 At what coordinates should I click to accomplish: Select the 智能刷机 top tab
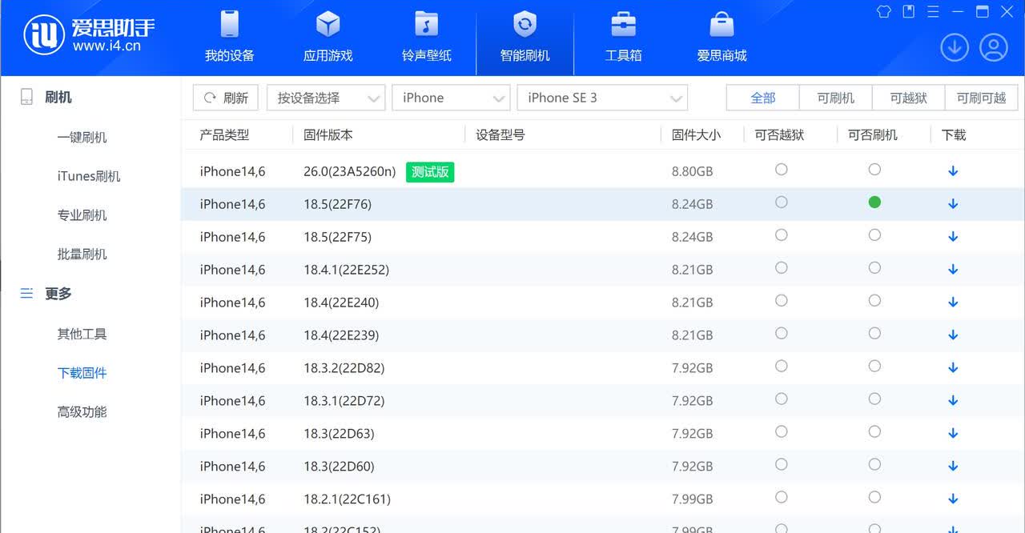pyautogui.click(x=525, y=38)
